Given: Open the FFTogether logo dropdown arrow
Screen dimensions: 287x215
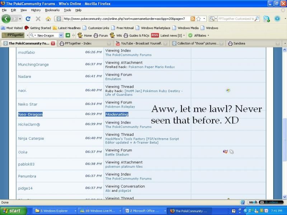Looking at the screenshot, I should [x=28, y=35].
